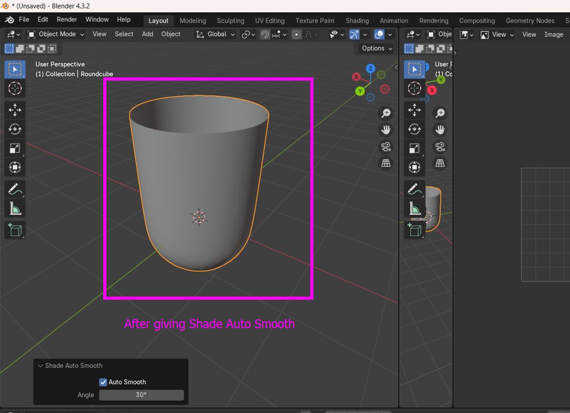This screenshot has width=570, height=413.
Task: Choose the Measure tool in the second viewport
Action: pyautogui.click(x=415, y=208)
